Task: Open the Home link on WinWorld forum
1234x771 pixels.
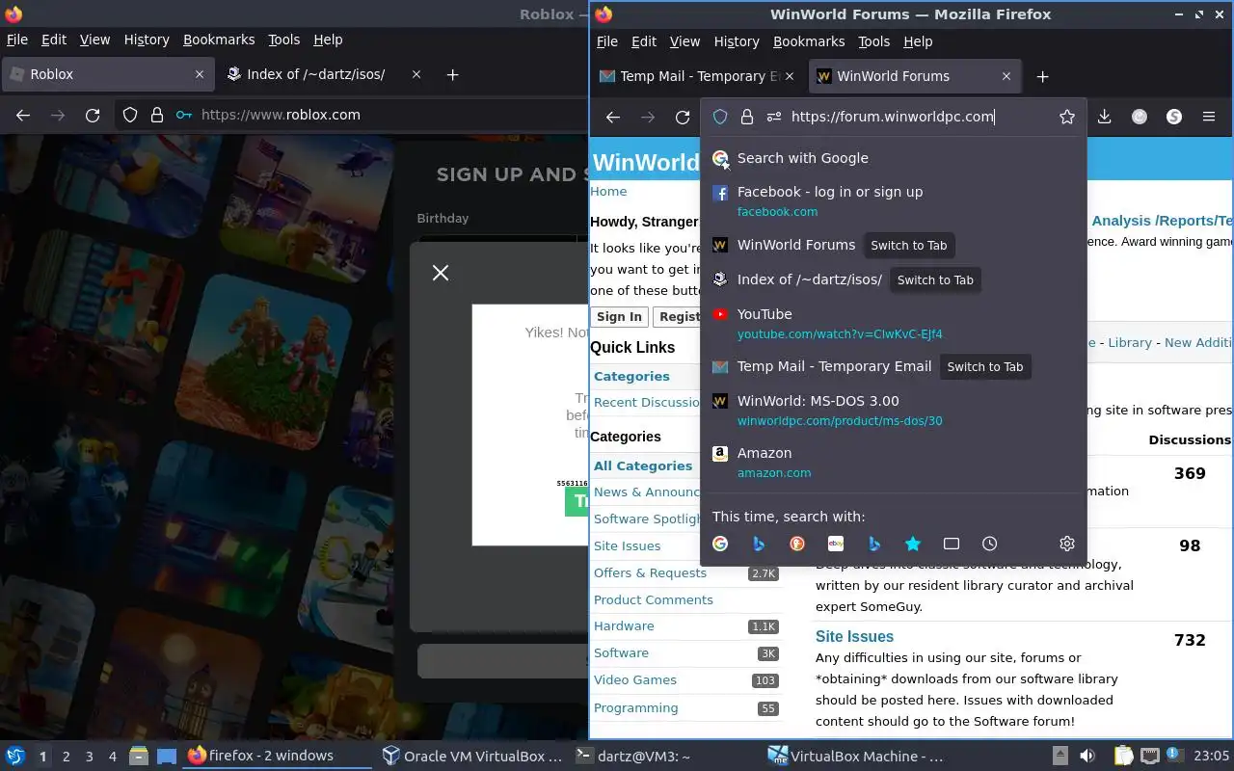Action: (608, 191)
